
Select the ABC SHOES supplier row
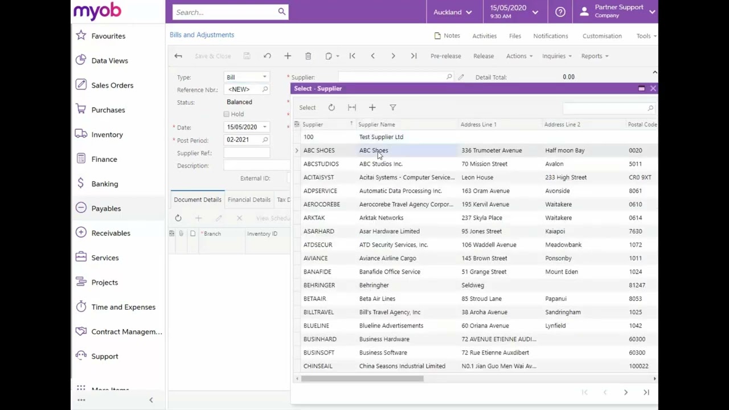(x=475, y=150)
